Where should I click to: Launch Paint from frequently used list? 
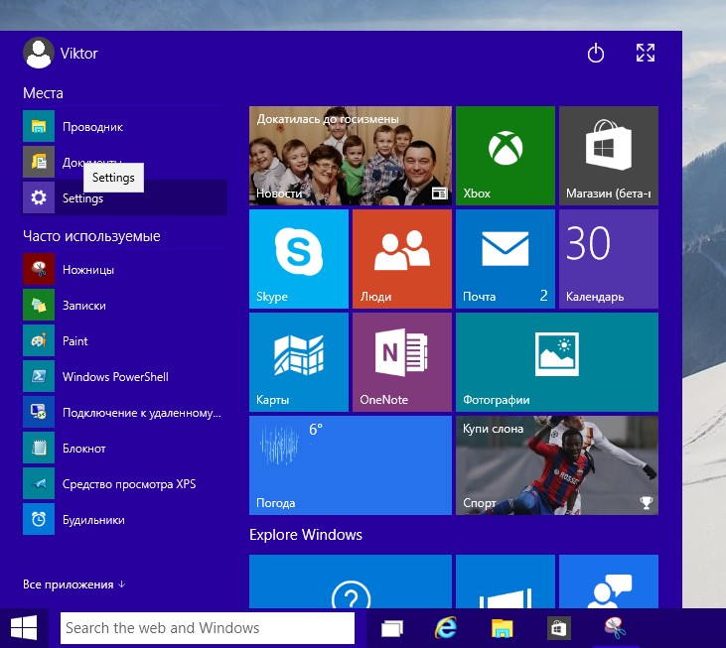coord(124,341)
